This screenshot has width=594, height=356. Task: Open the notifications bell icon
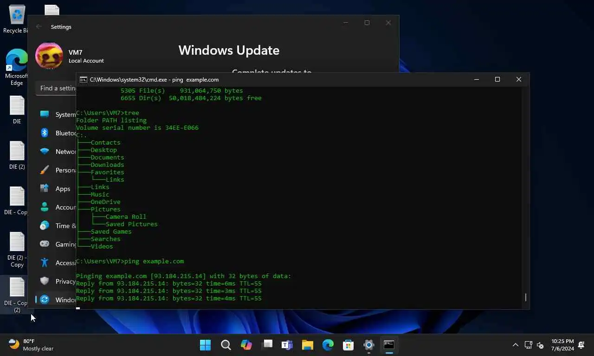click(x=581, y=345)
